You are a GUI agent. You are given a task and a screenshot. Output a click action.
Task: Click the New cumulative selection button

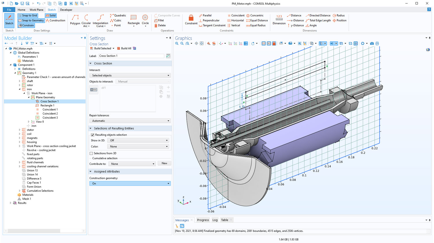click(164, 164)
